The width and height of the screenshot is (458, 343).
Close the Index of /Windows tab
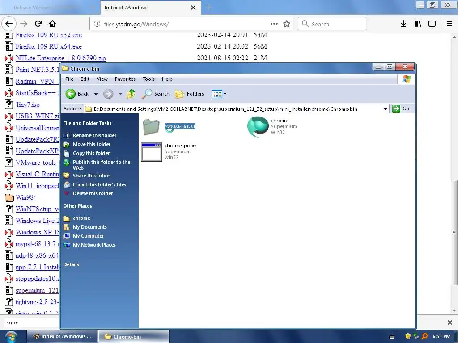(x=193, y=8)
